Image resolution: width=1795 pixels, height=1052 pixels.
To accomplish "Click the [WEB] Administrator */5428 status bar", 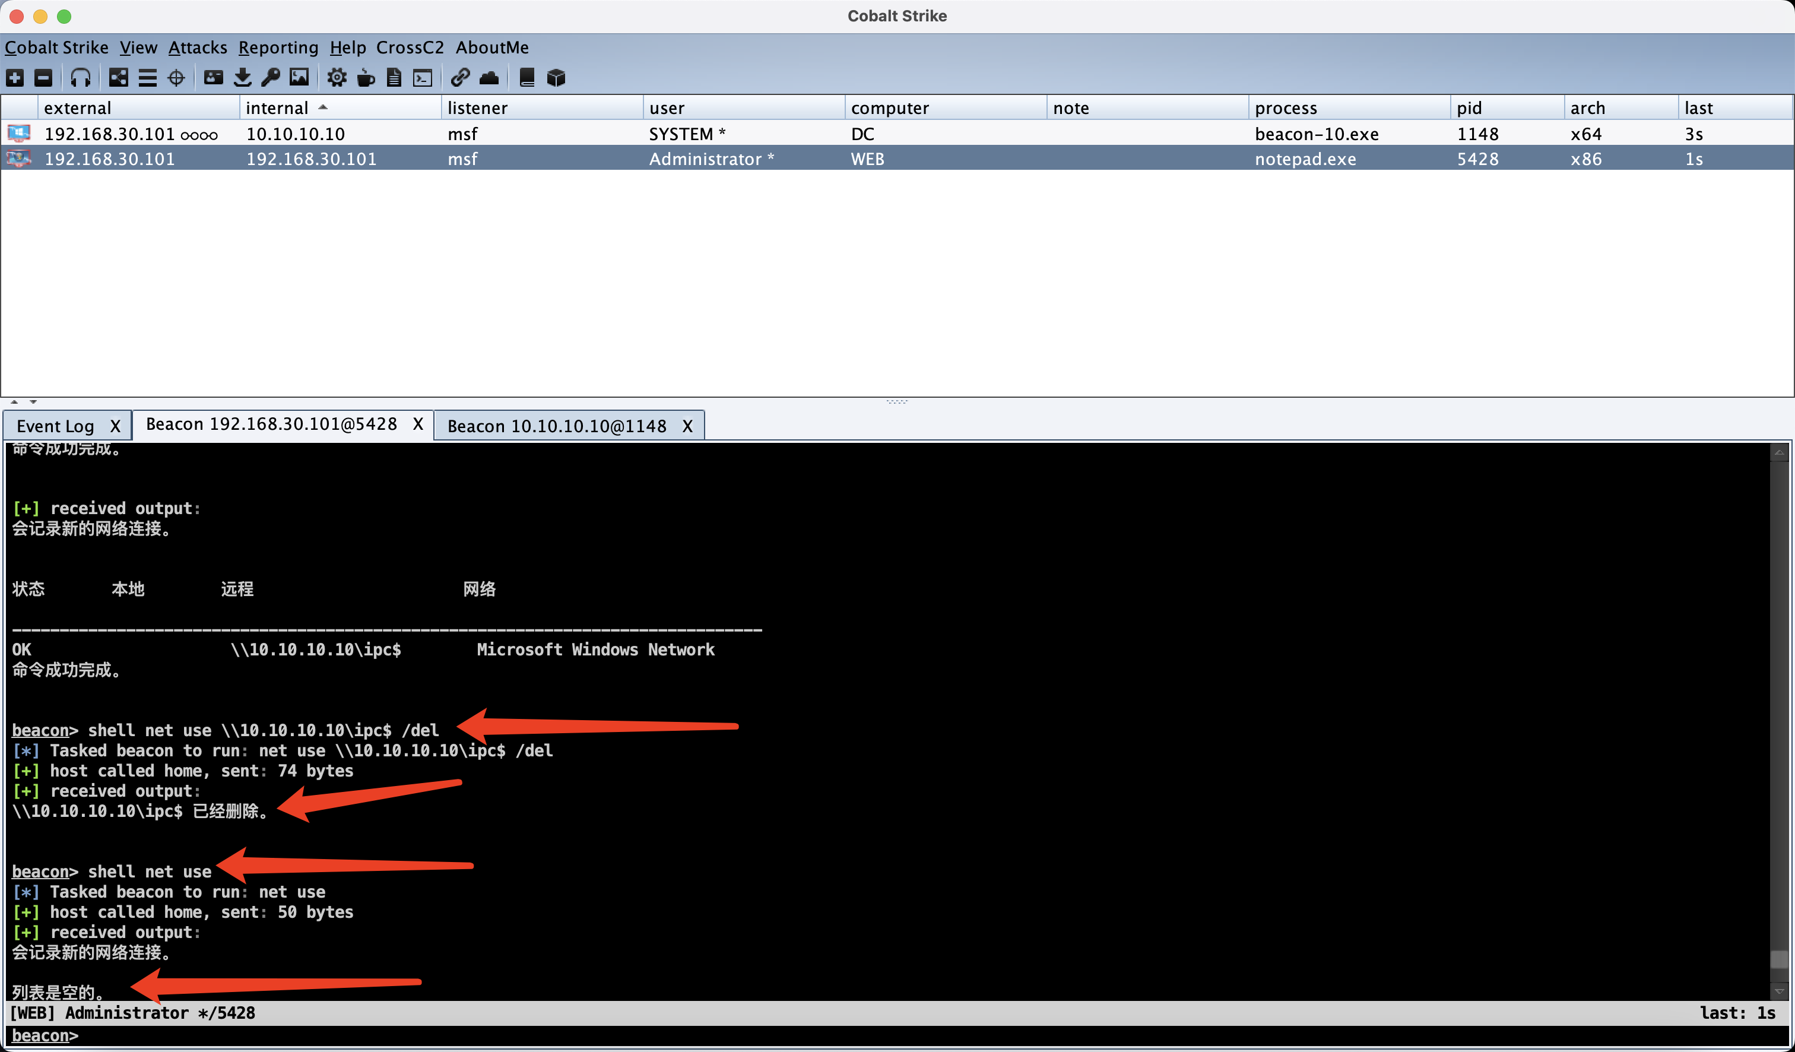I will tap(897, 1013).
